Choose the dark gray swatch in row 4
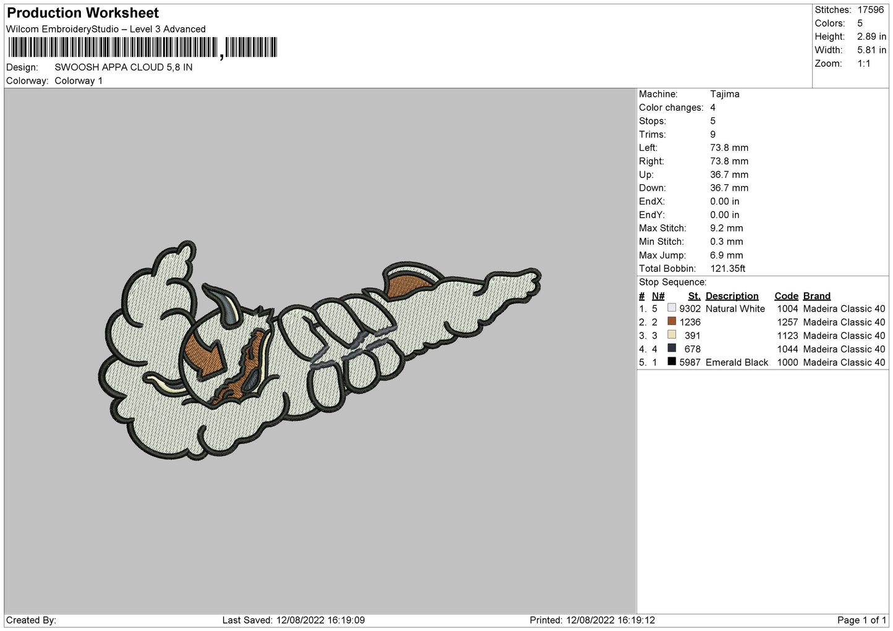 pyautogui.click(x=672, y=349)
